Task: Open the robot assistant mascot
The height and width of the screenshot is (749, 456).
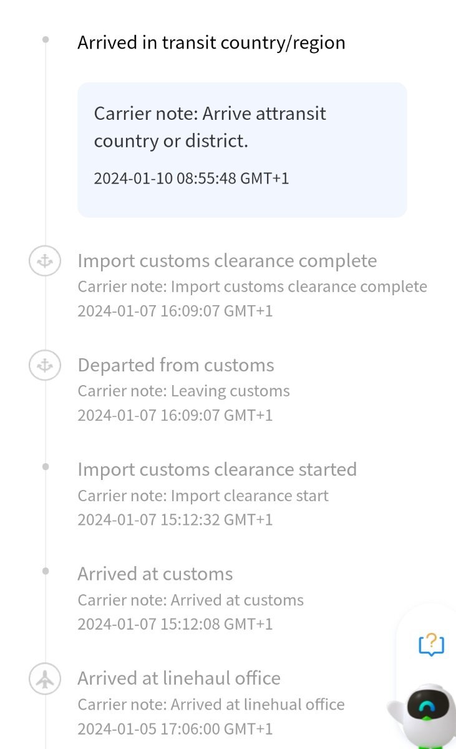Action: coord(425,713)
